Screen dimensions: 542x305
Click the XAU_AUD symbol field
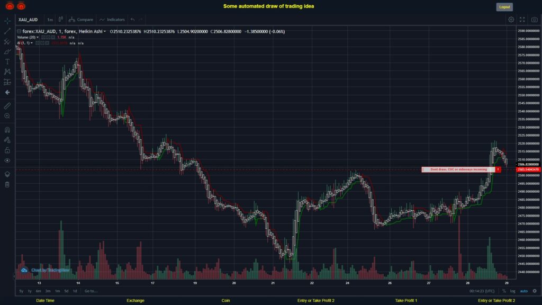[x=28, y=20]
